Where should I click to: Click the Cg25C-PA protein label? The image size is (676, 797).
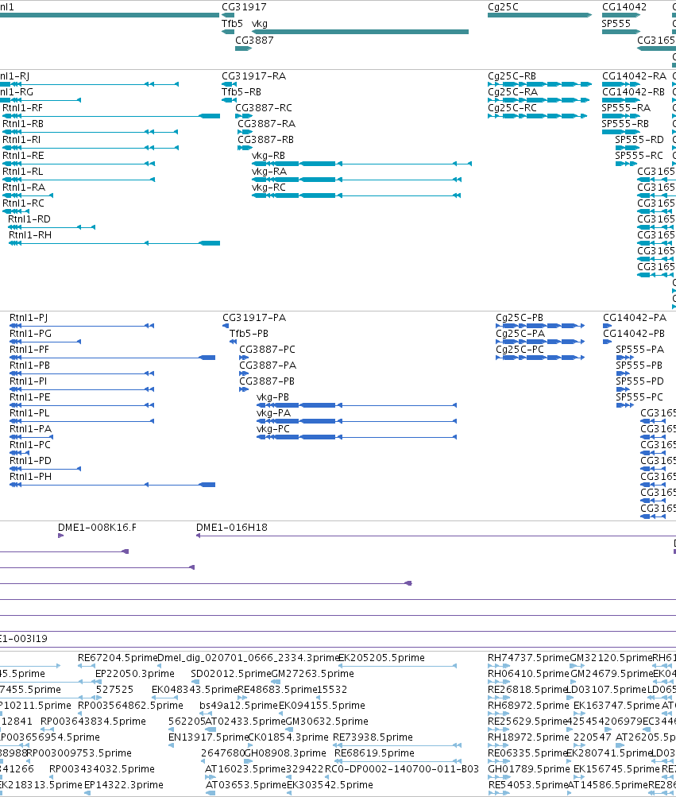(x=520, y=334)
